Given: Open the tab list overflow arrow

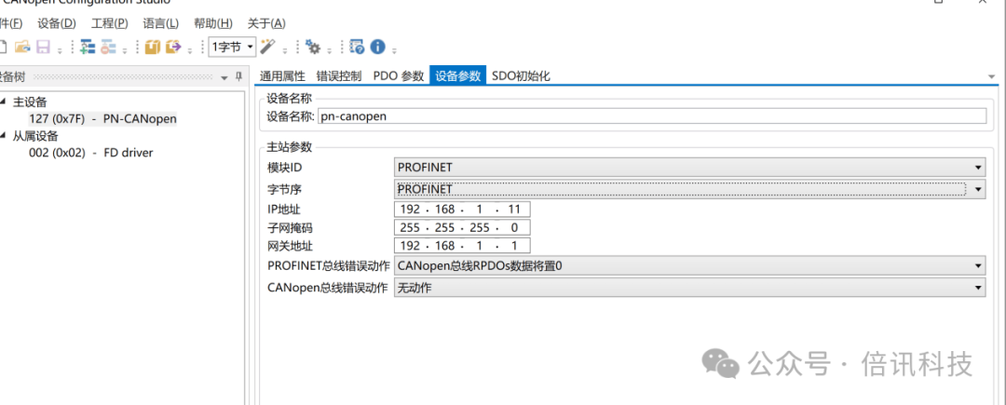Looking at the screenshot, I should tap(993, 76).
